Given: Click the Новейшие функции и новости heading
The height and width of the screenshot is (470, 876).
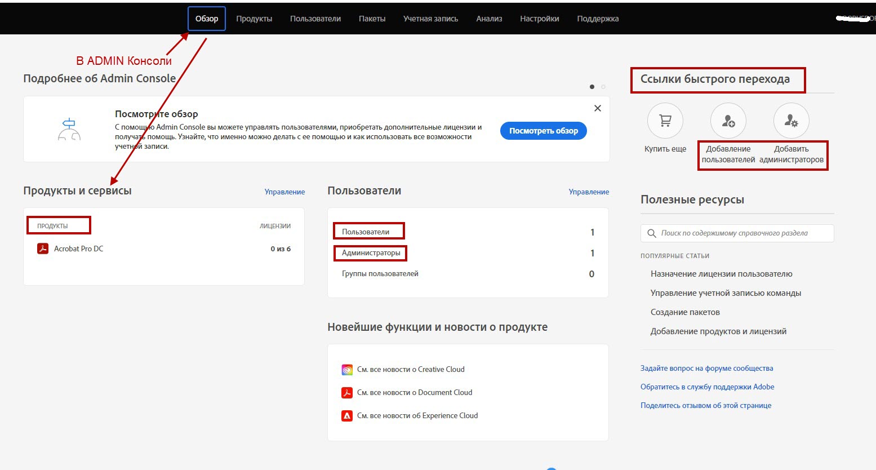Looking at the screenshot, I should point(438,327).
